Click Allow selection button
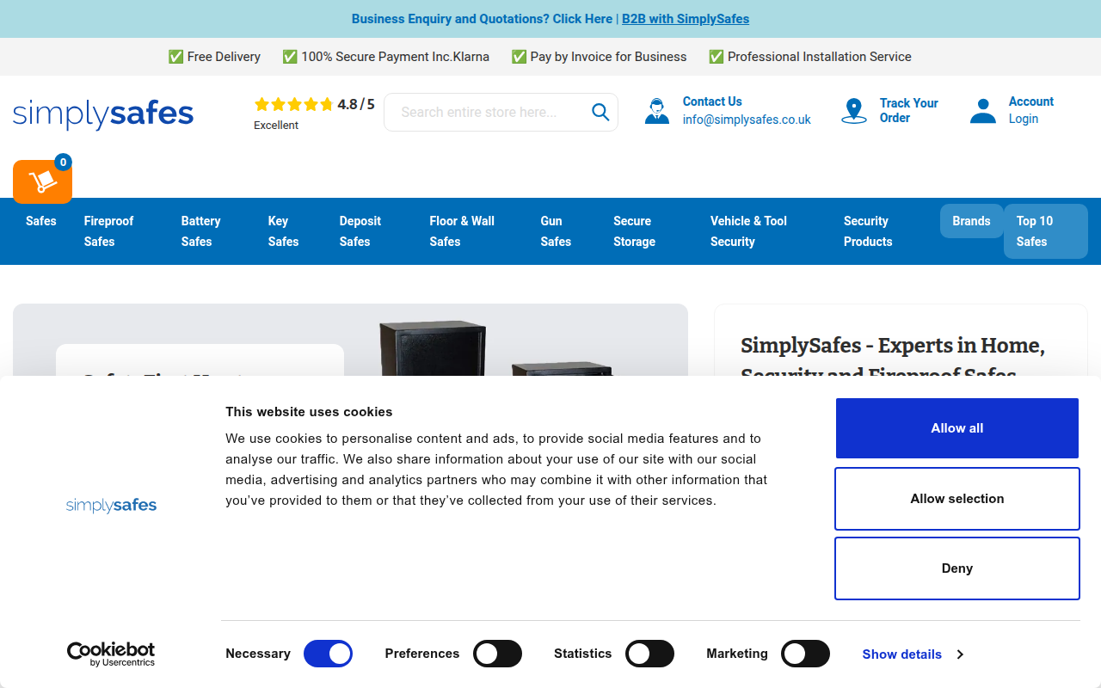This screenshot has height=688, width=1101. (957, 499)
